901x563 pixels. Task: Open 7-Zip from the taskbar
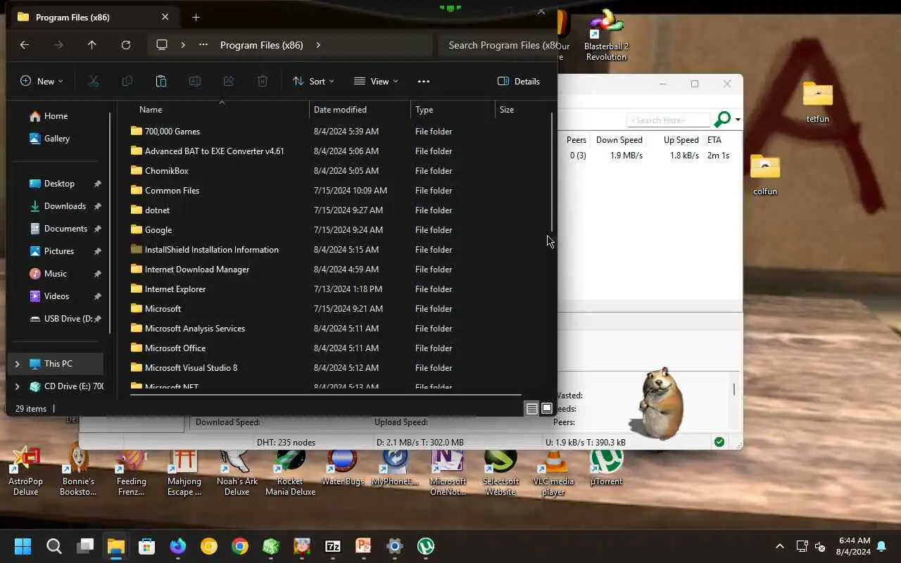coord(333,546)
